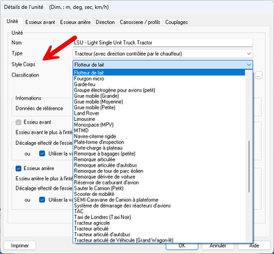Choose 'Taxi de Londres (Taxi Noir)'
The height and width of the screenshot is (254, 274).
click(x=159, y=217)
